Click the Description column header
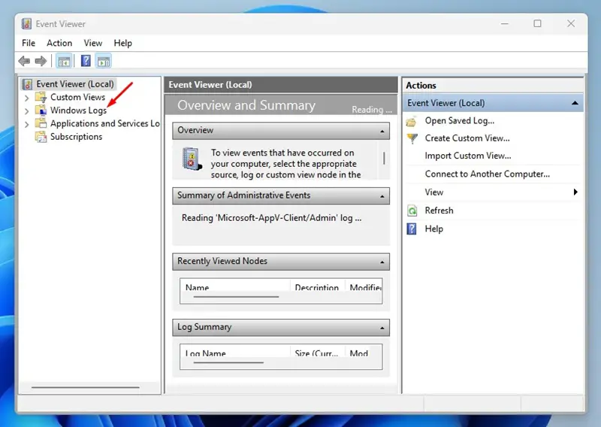The height and width of the screenshot is (427, 601). pyautogui.click(x=317, y=286)
